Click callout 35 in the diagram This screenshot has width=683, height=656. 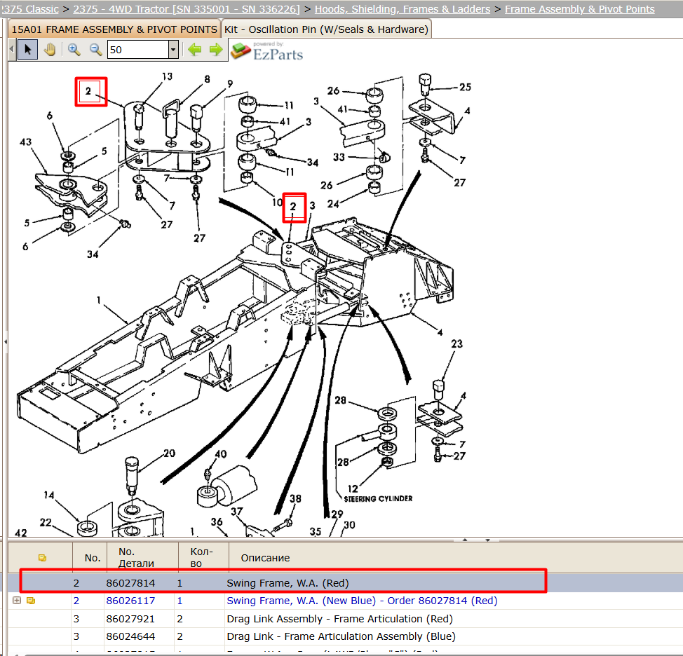pos(316,531)
